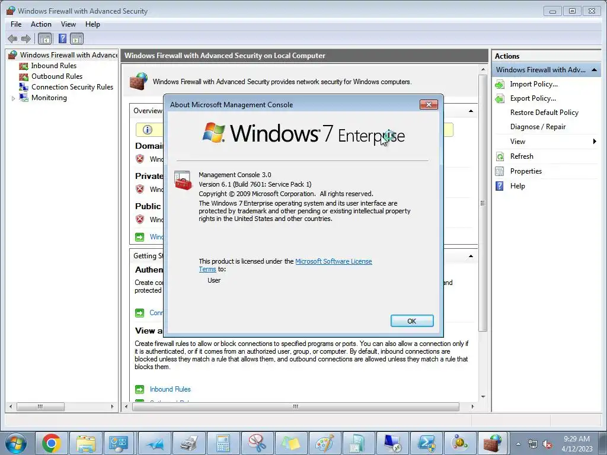Click Help in Actions pane
This screenshot has height=455, width=607.
point(517,185)
